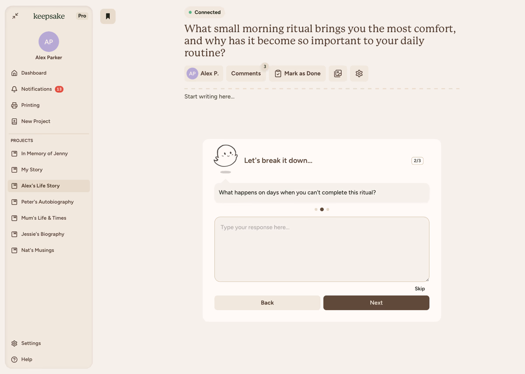
Task: Collapse the sidebar using the arrows icon
Action: [15, 16]
